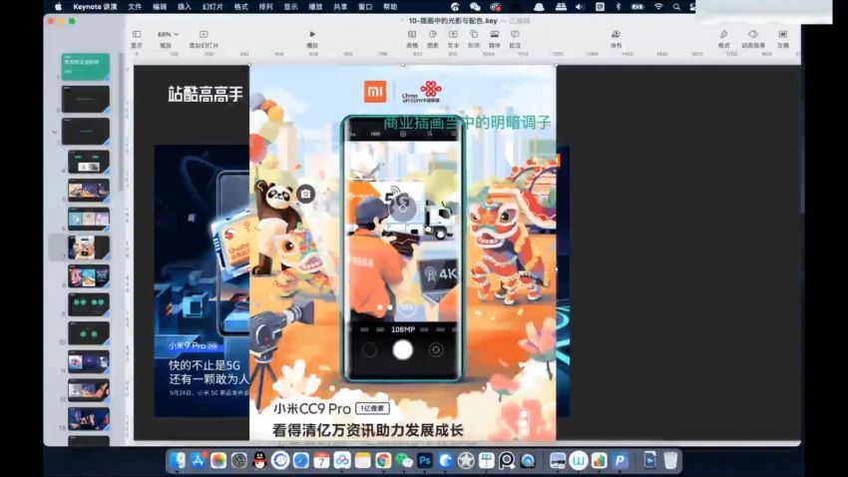
Task: Open the Apple menu
Action: coord(59,7)
